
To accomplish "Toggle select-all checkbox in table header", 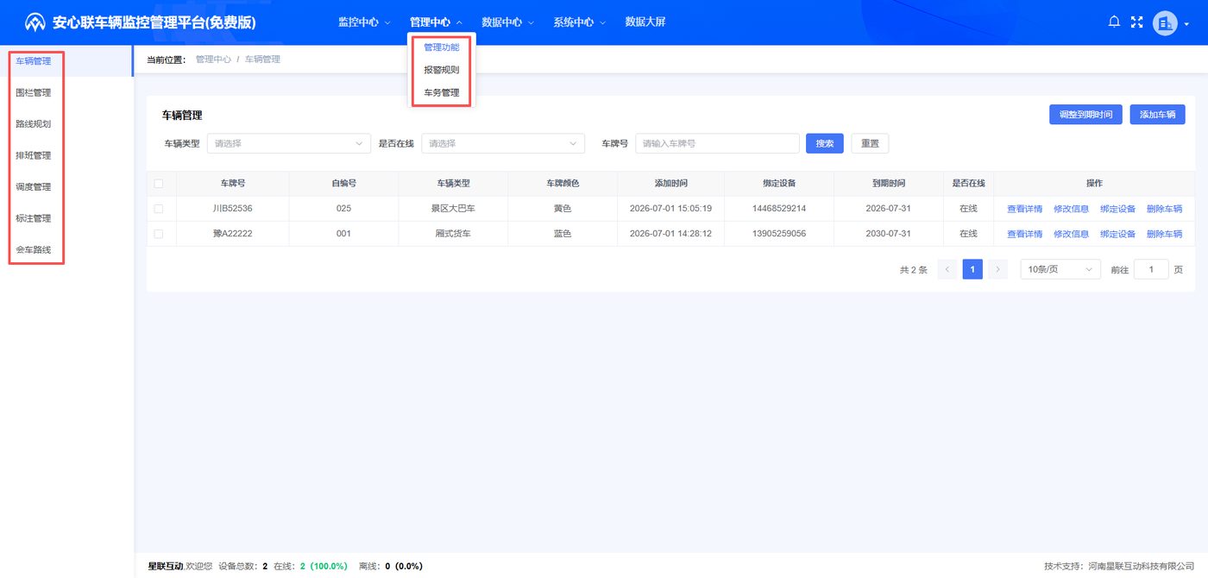I will coord(158,183).
